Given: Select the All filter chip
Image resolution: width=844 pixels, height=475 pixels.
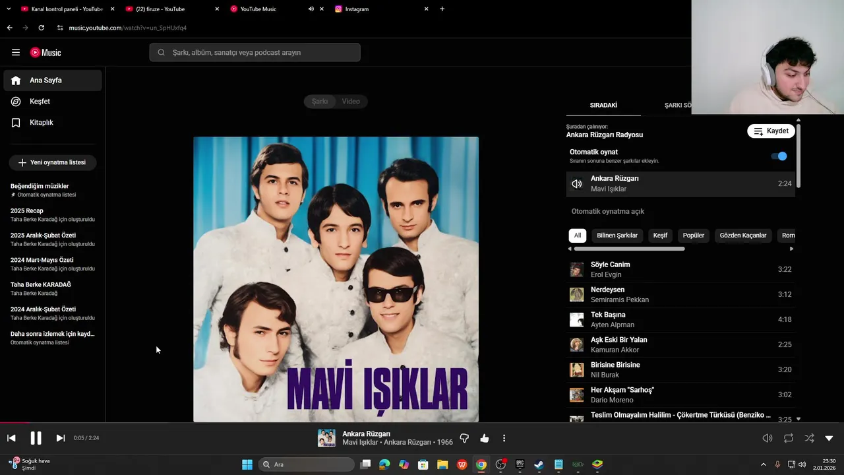Looking at the screenshot, I should tap(578, 235).
